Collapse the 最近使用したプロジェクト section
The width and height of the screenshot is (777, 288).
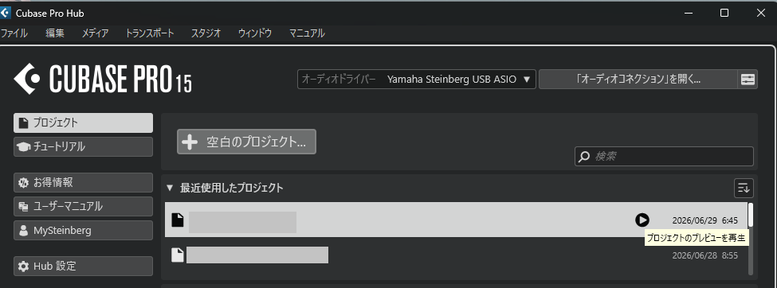tap(170, 188)
